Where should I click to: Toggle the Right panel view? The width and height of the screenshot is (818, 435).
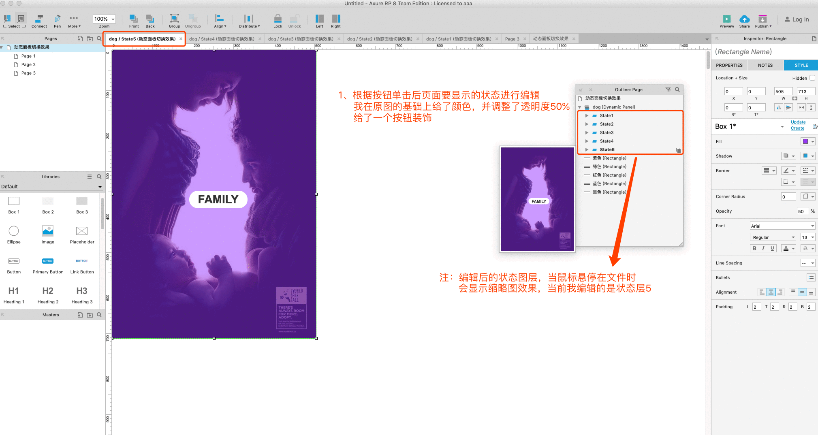336,21
